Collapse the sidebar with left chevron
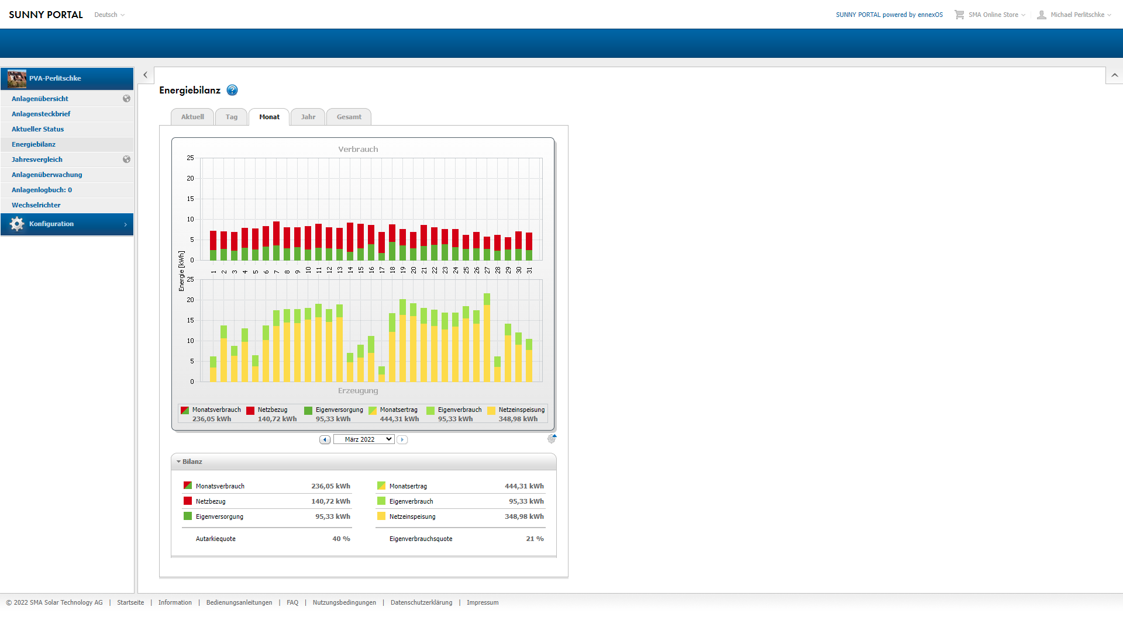Image resolution: width=1123 pixels, height=631 pixels. (x=146, y=75)
